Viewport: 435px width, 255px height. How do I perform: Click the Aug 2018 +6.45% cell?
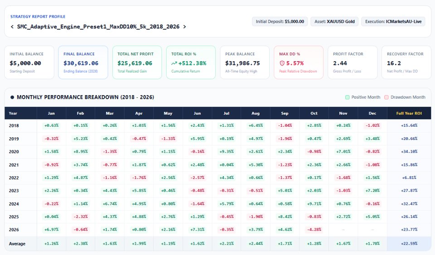(x=256, y=125)
